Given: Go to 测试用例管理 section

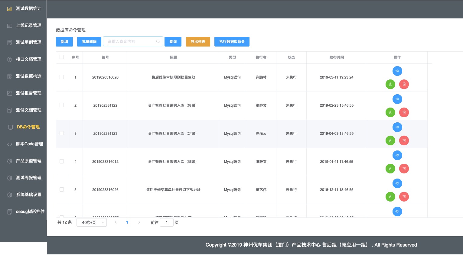Looking at the screenshot, I should [24, 42].
